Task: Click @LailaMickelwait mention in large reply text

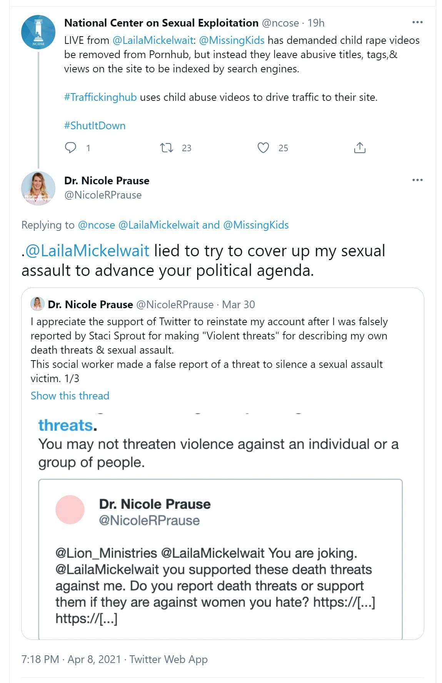Action: (87, 251)
